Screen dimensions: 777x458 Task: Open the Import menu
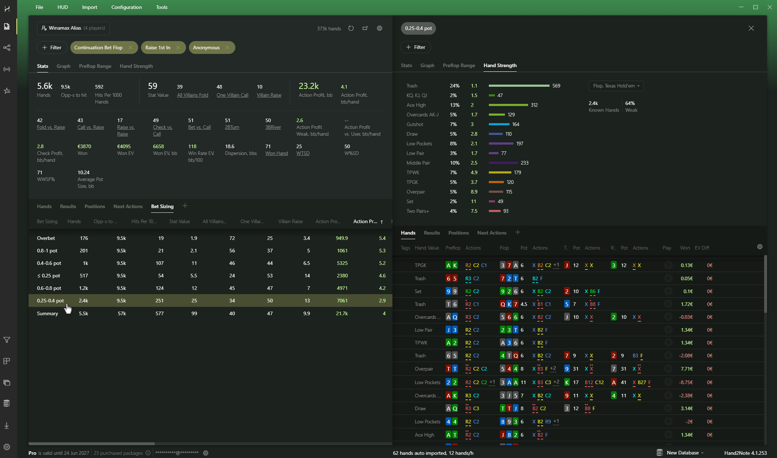click(x=90, y=7)
